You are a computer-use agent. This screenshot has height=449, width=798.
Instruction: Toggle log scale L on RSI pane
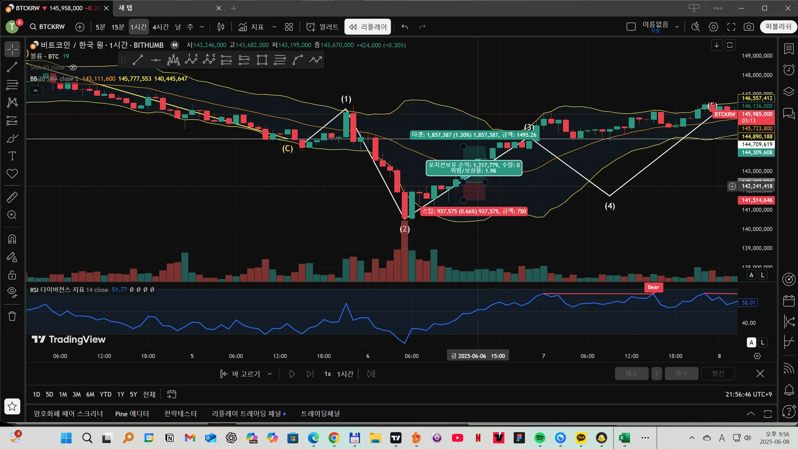coord(763,342)
